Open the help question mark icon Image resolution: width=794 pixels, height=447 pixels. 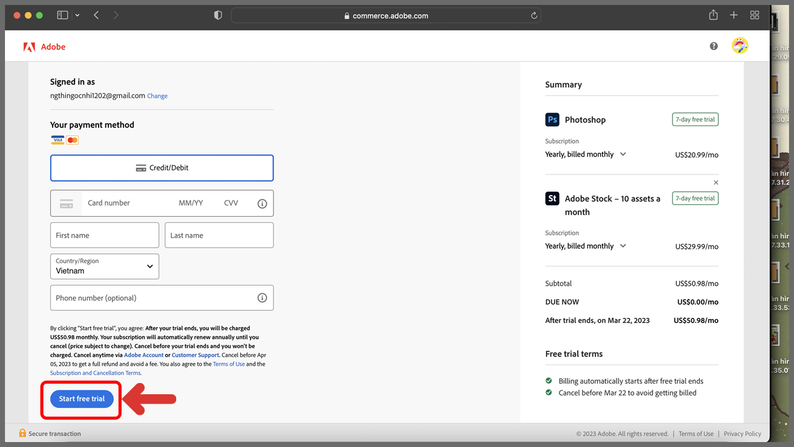[x=714, y=46]
